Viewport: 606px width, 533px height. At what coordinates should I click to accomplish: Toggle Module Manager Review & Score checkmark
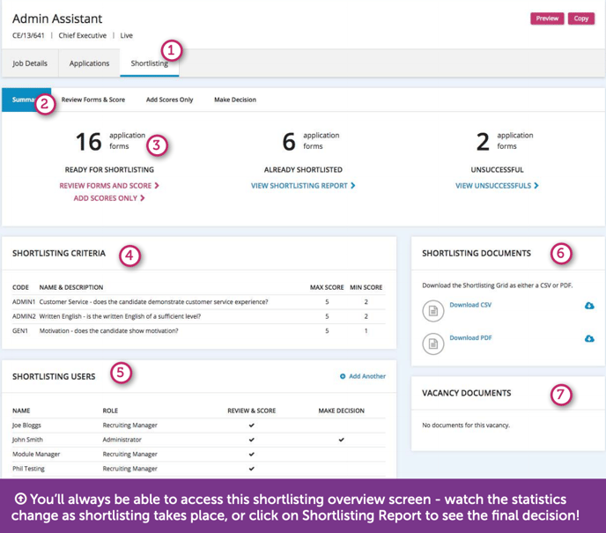[x=251, y=455]
